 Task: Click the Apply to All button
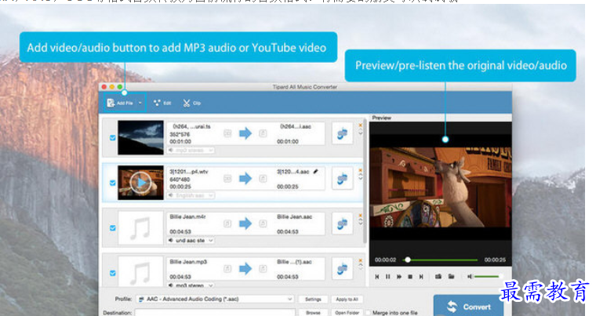[x=347, y=300]
